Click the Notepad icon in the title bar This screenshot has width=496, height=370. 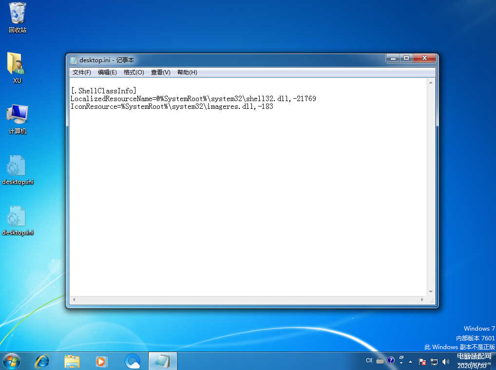(74, 60)
